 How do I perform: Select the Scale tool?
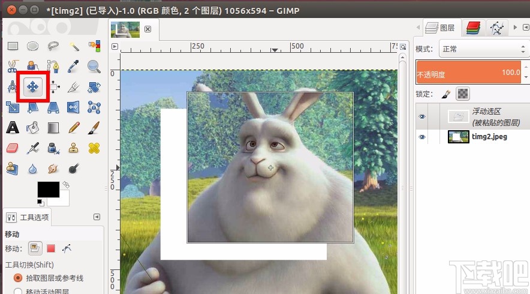13,107
